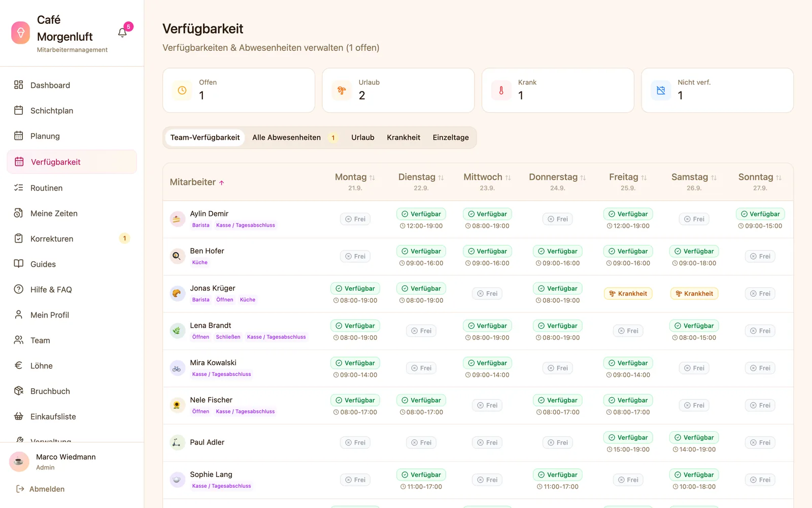
Task: Click the Café Morgenluft logo icon
Action: click(21, 33)
